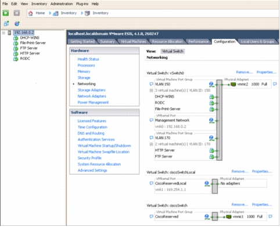Click the Home house icon
The height and width of the screenshot is (227, 280).
[31, 13]
